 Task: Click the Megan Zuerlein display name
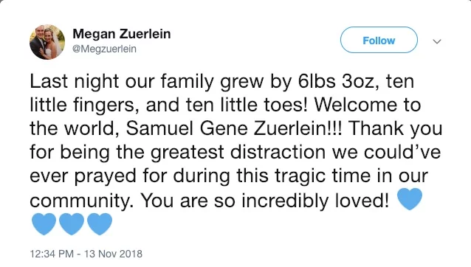click(122, 34)
